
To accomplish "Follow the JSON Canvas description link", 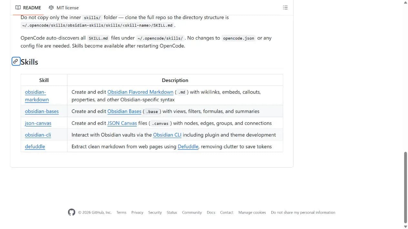I will click(x=122, y=123).
